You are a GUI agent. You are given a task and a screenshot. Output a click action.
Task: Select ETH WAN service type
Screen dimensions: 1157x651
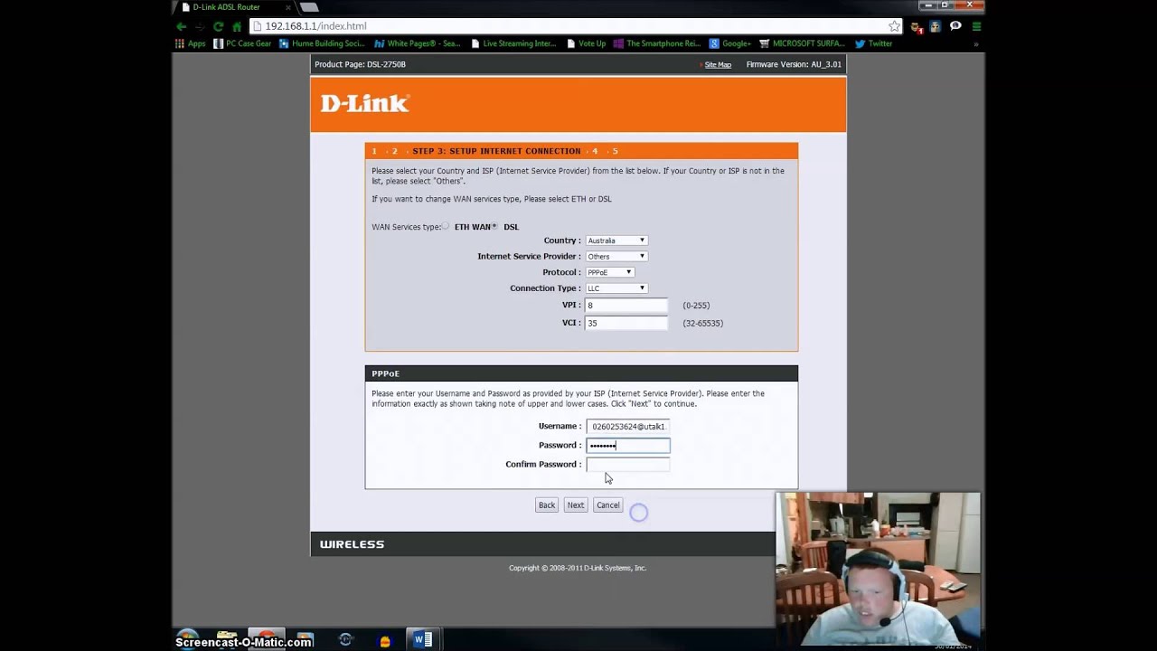coord(446,227)
